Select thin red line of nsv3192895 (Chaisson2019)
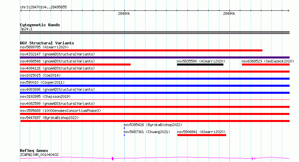This screenshot has height=162, width=299. 155,99
